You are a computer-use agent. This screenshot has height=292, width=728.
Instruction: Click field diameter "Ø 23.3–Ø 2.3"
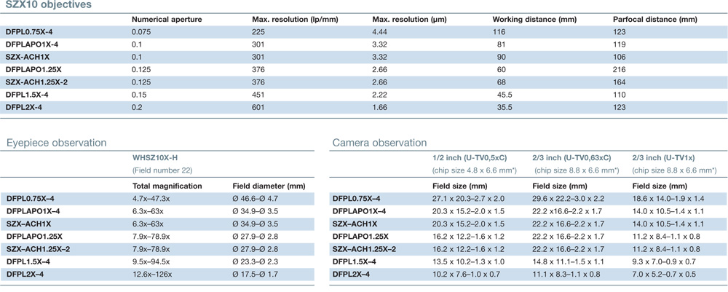pyautogui.click(x=254, y=262)
